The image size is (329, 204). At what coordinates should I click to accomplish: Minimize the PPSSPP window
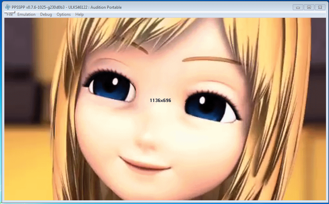298,7
